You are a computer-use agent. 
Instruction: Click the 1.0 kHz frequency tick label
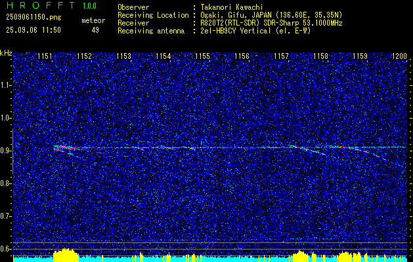5,119
